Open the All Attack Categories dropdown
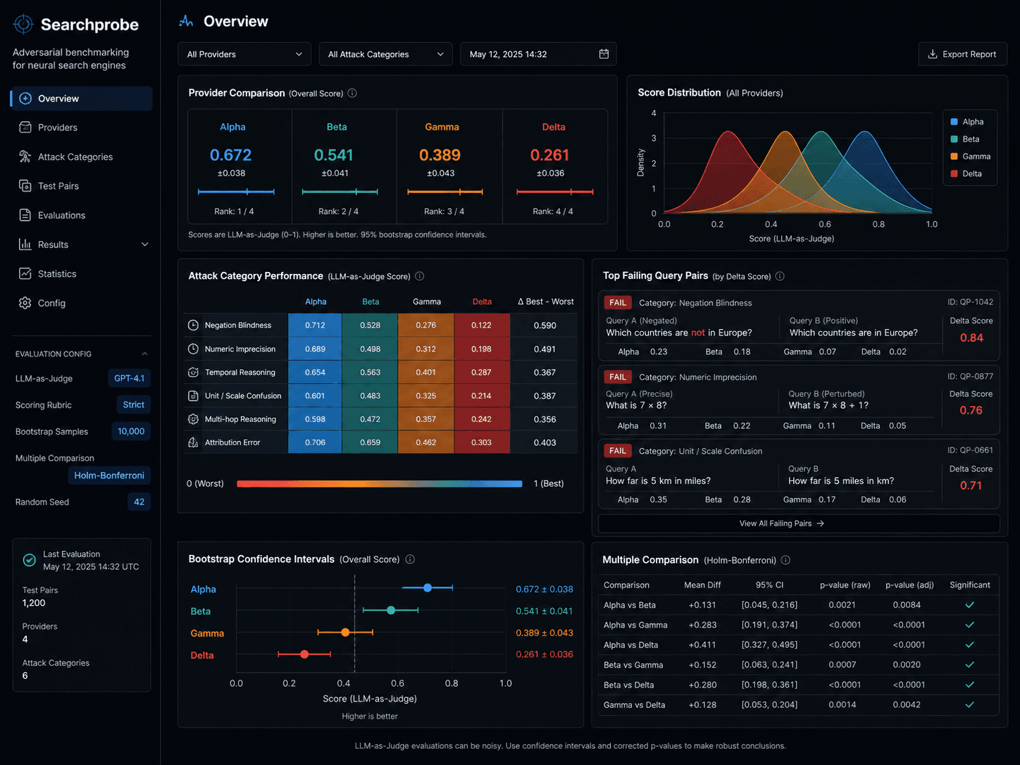Screen dimensions: 1020x765 (385, 54)
